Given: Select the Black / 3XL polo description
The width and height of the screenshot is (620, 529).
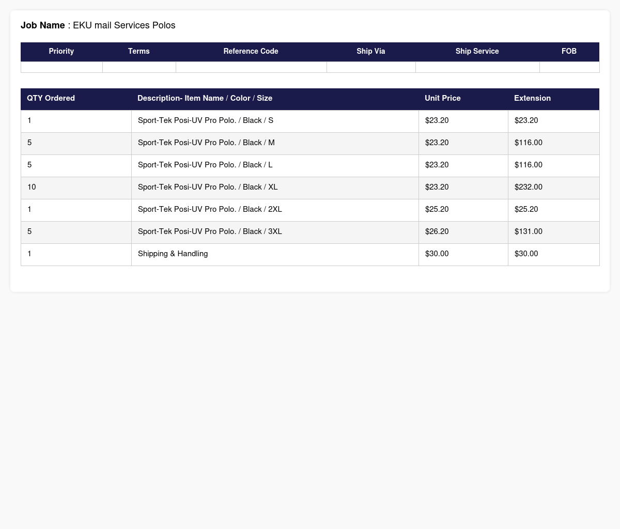Looking at the screenshot, I should (210, 231).
